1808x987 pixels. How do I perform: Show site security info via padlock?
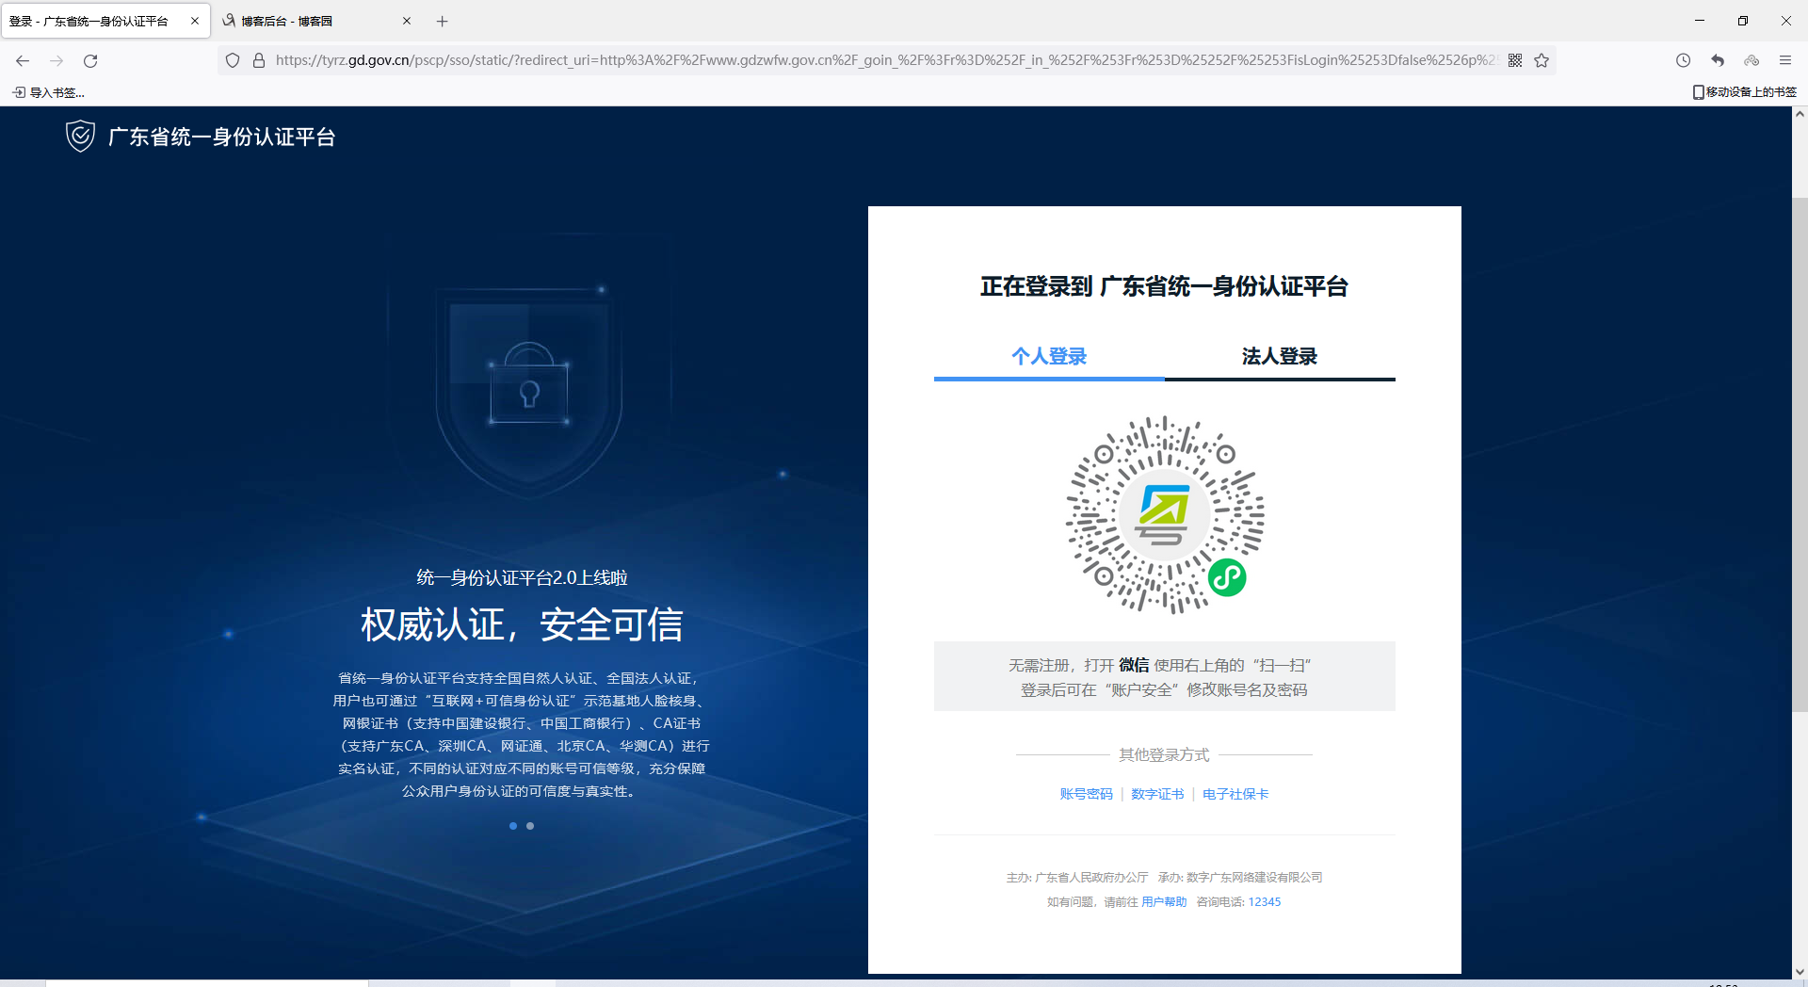point(259,60)
